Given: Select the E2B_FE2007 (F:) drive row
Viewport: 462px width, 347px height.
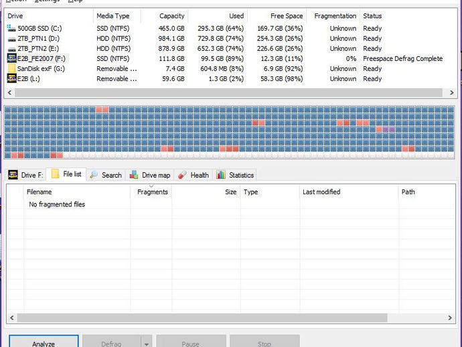Looking at the screenshot, I should click(x=230, y=59).
